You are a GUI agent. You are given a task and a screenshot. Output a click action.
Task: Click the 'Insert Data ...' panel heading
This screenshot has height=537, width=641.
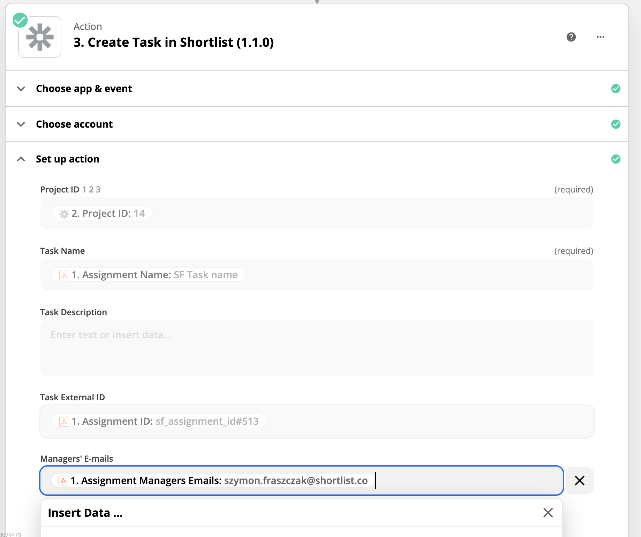tap(85, 513)
